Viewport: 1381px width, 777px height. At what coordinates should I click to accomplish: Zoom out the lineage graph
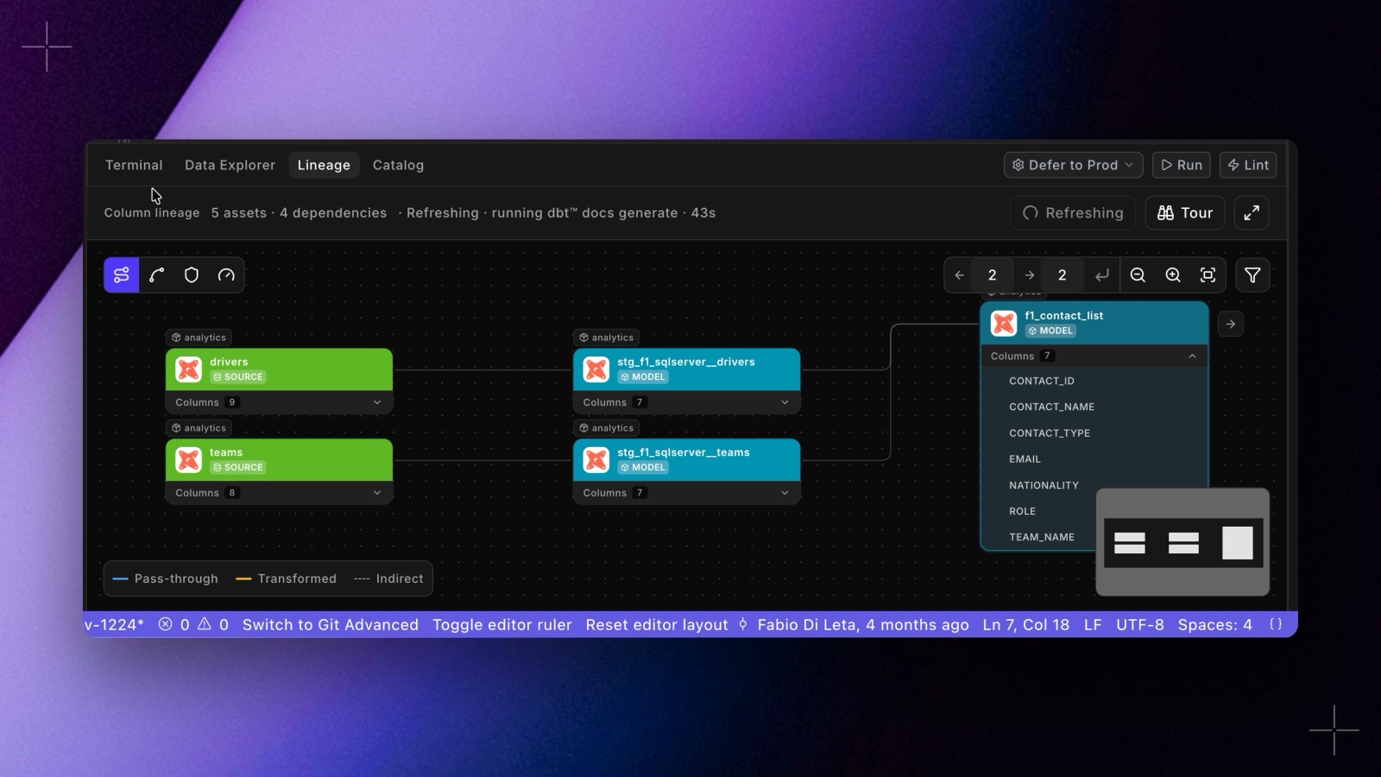1138,275
